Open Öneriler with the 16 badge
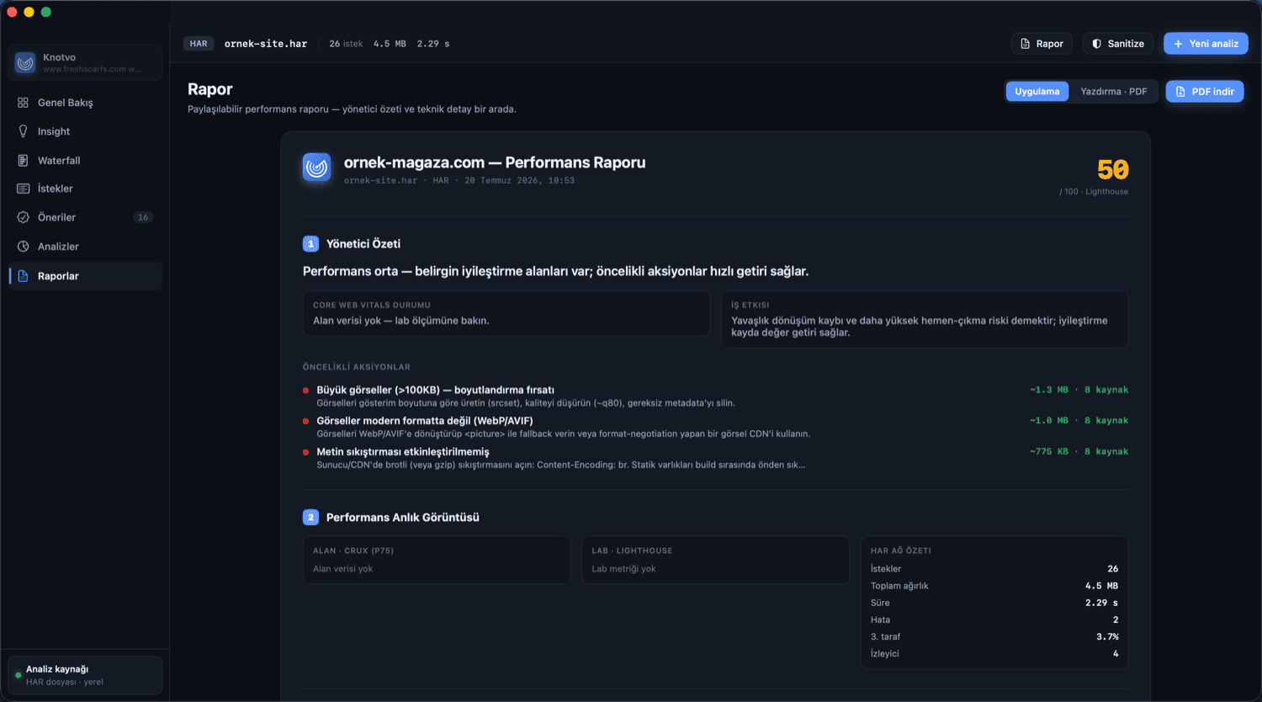The width and height of the screenshot is (1262, 702). pyautogui.click(x=85, y=217)
